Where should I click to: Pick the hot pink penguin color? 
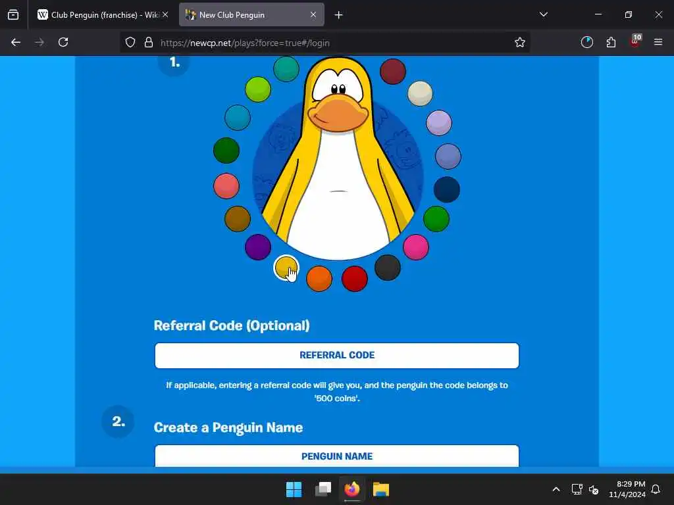(x=416, y=247)
